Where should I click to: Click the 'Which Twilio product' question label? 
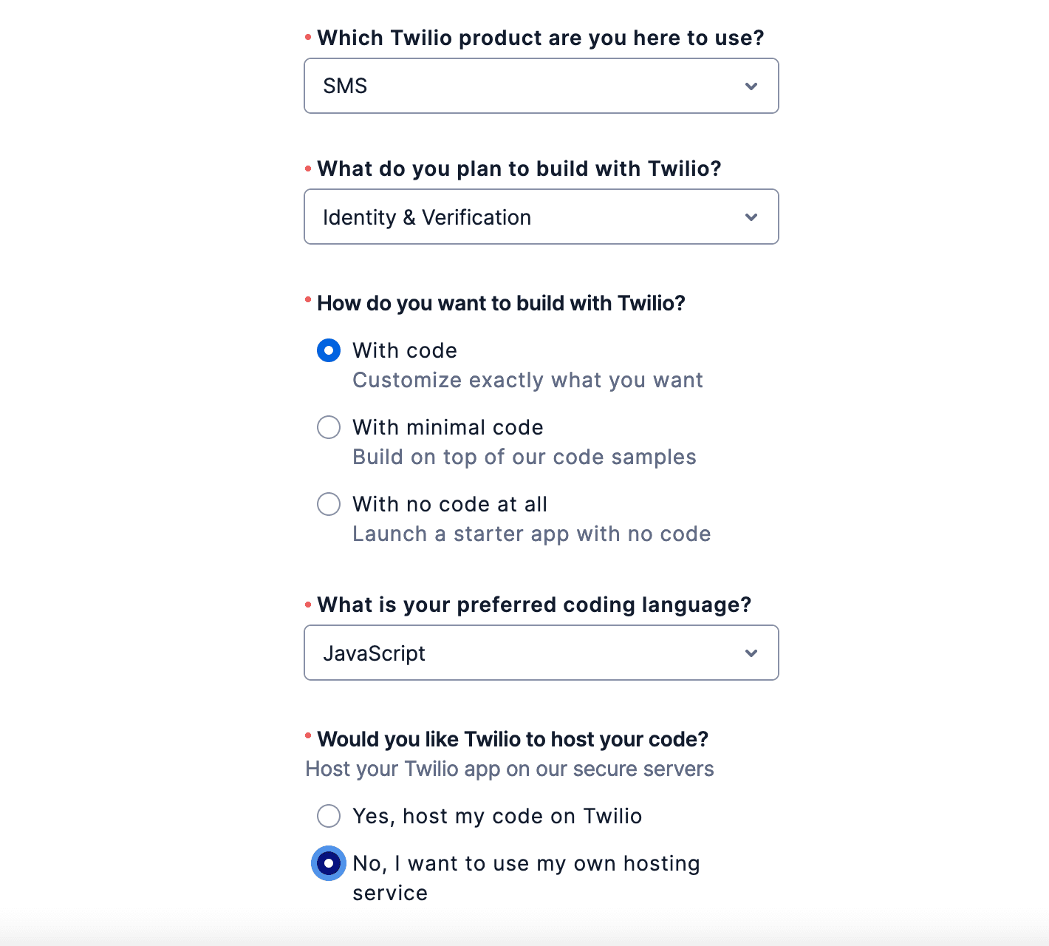coord(540,38)
